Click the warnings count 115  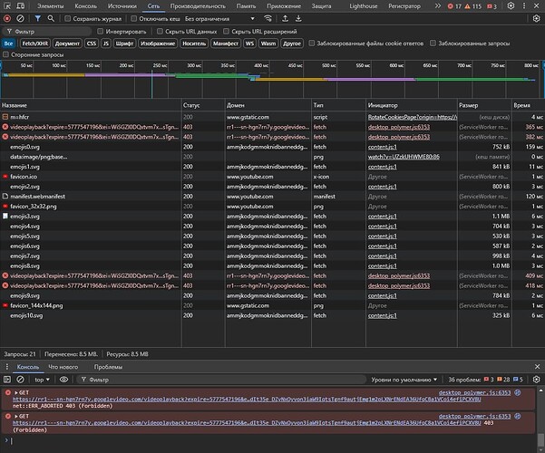pyautogui.click(x=473, y=6)
